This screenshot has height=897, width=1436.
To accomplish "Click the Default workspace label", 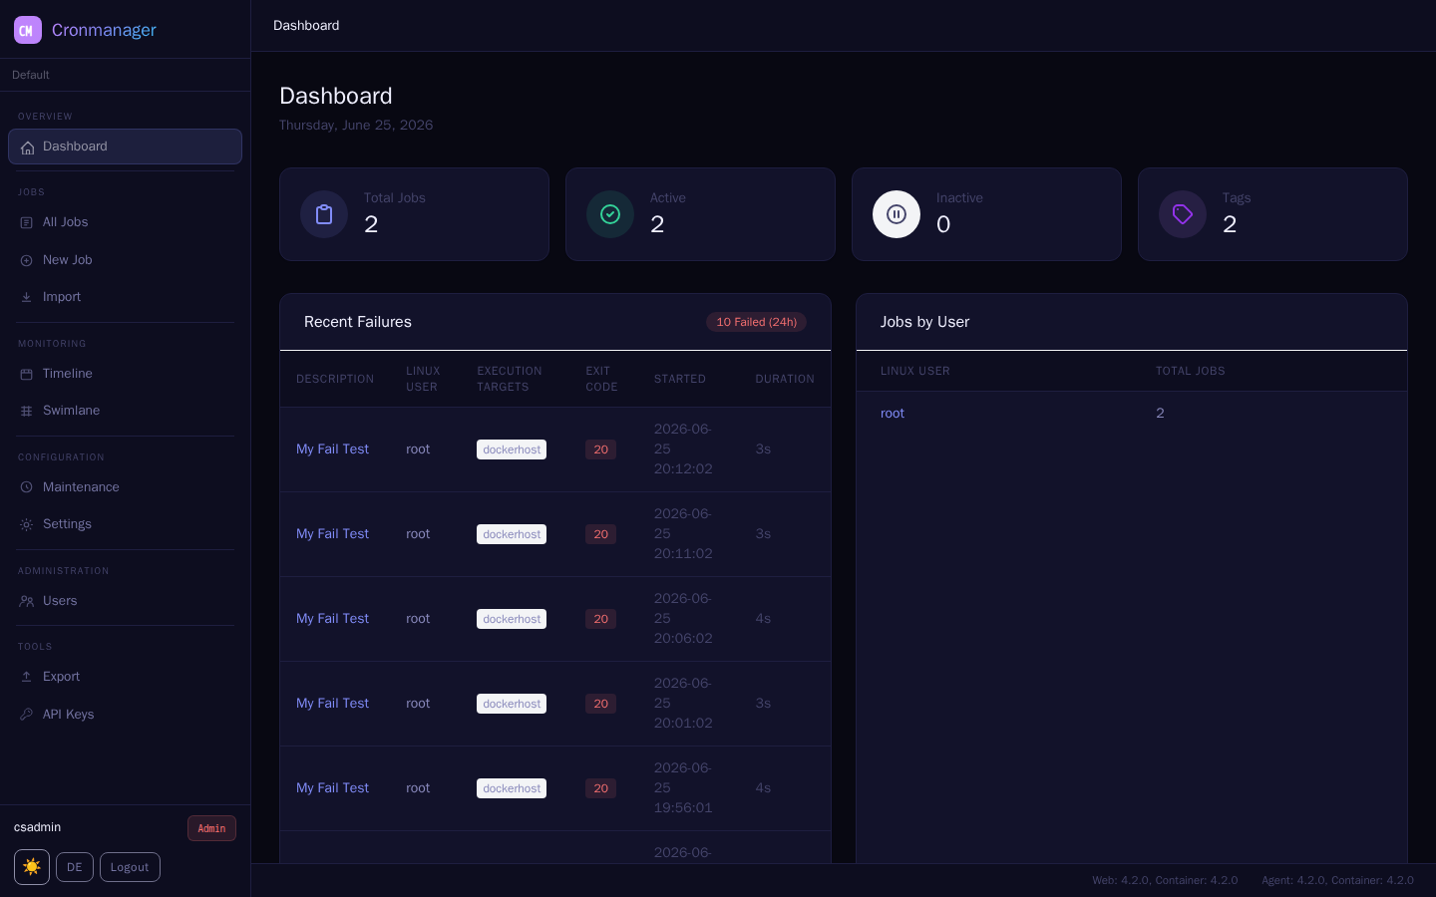I will pyautogui.click(x=31, y=75).
